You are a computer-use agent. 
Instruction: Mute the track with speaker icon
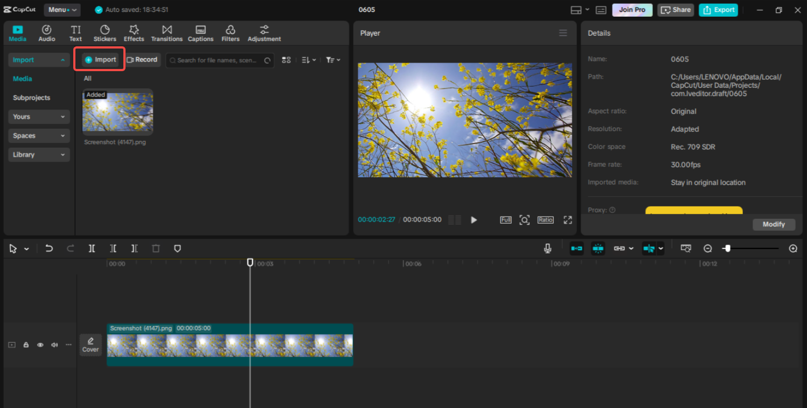54,345
